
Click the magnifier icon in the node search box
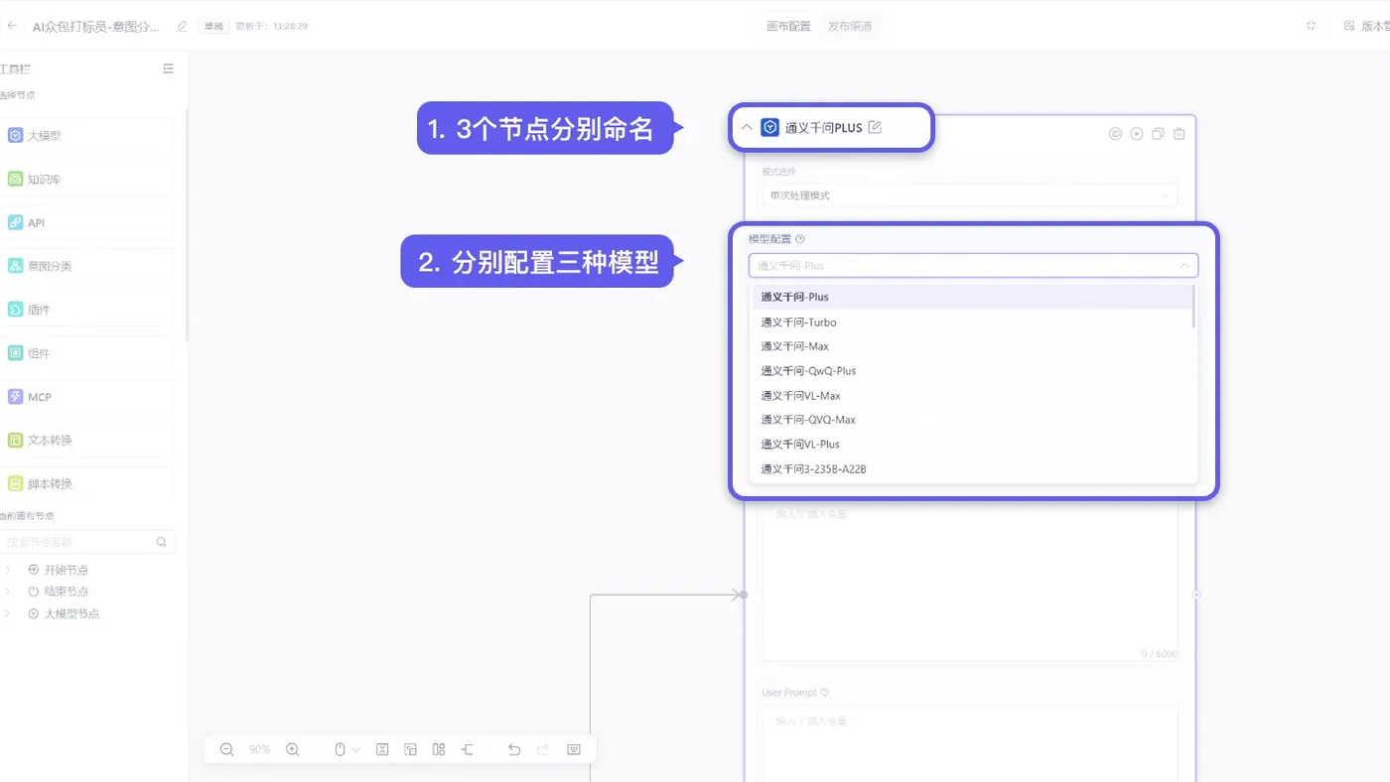162,542
